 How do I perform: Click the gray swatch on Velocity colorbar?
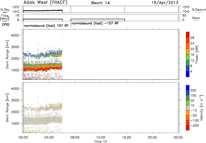[188, 108]
